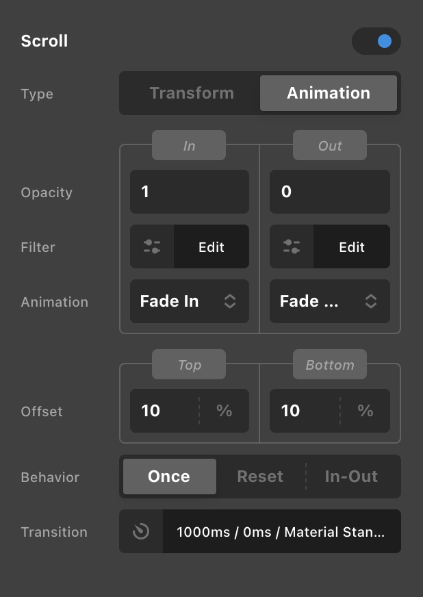
Task: Click the Transition timer icon
Action: [141, 531]
